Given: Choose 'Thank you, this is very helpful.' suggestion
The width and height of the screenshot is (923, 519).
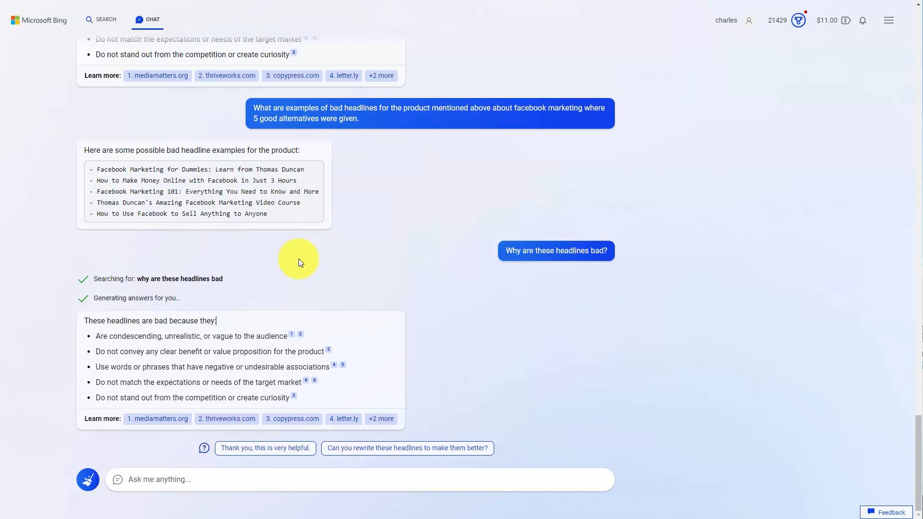Looking at the screenshot, I should [265, 448].
